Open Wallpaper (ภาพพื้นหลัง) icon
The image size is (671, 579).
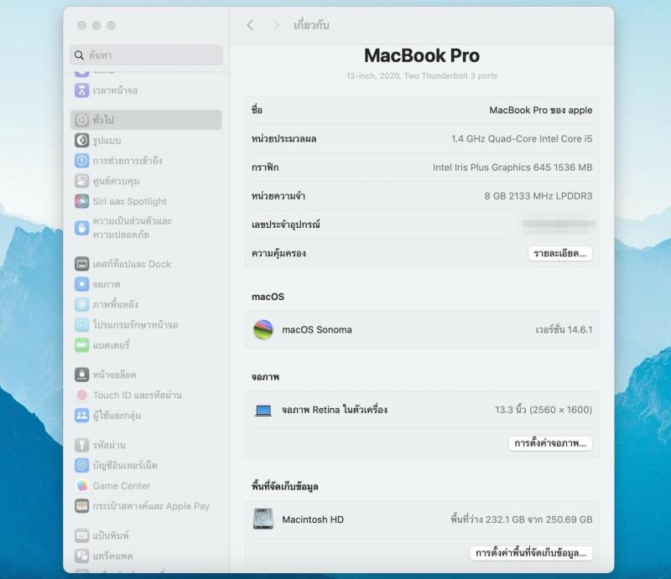pyautogui.click(x=81, y=304)
